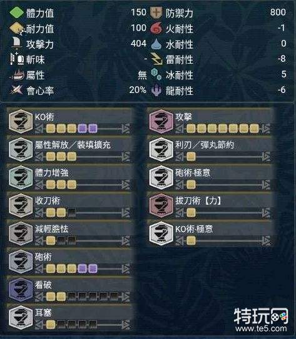Viewport: 296px width, 339px height.
Task: Click the KO術·極意 skill icon
Action: tap(161, 233)
